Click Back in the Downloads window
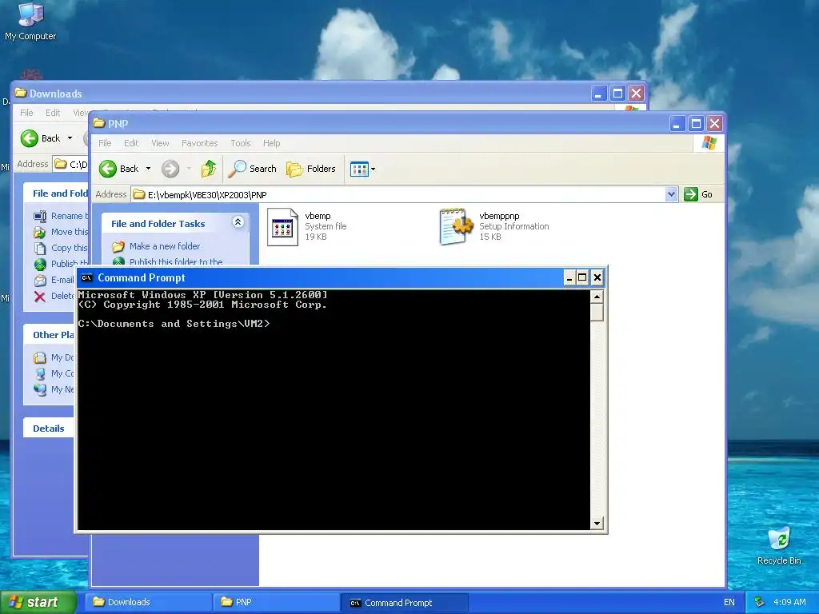 pyautogui.click(x=40, y=138)
